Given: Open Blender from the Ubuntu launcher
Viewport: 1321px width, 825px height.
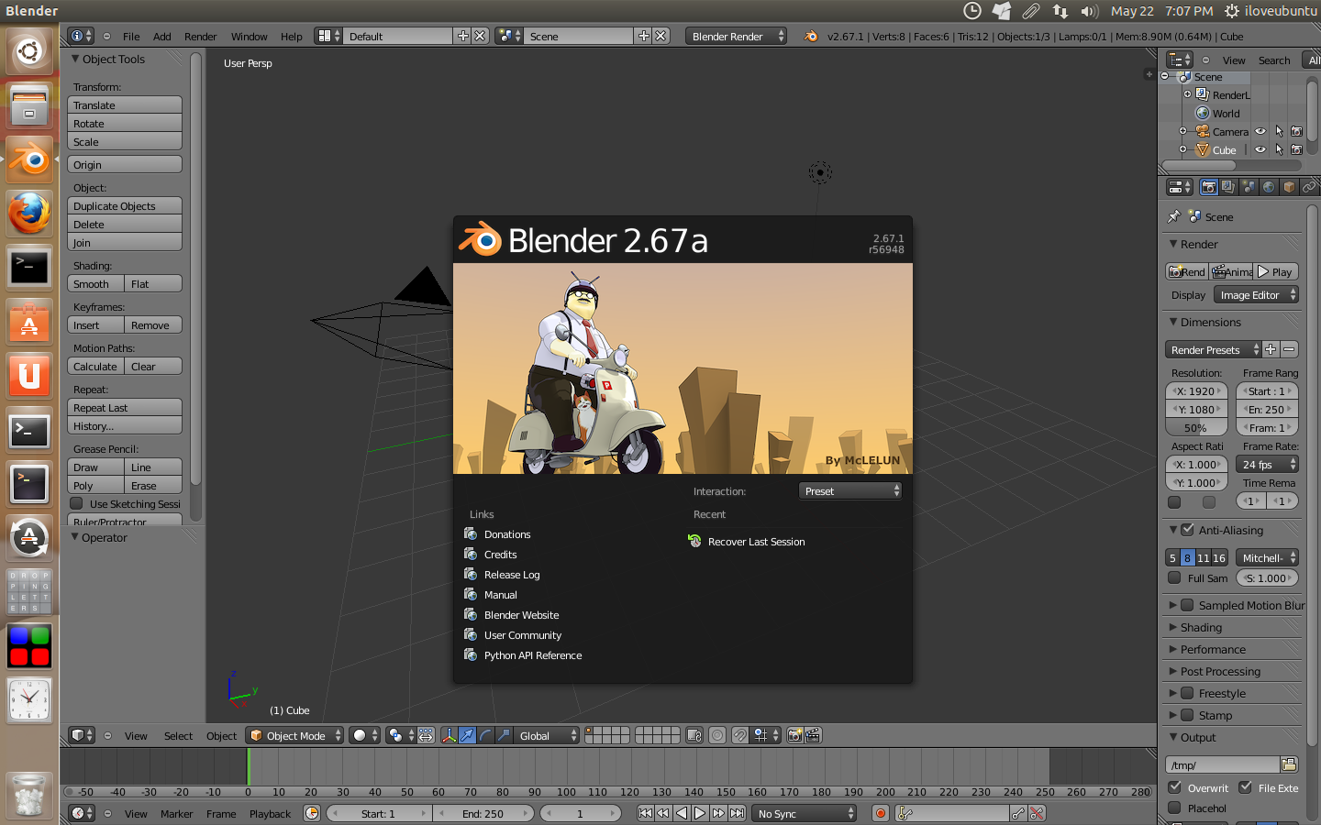Looking at the screenshot, I should tap(29, 159).
